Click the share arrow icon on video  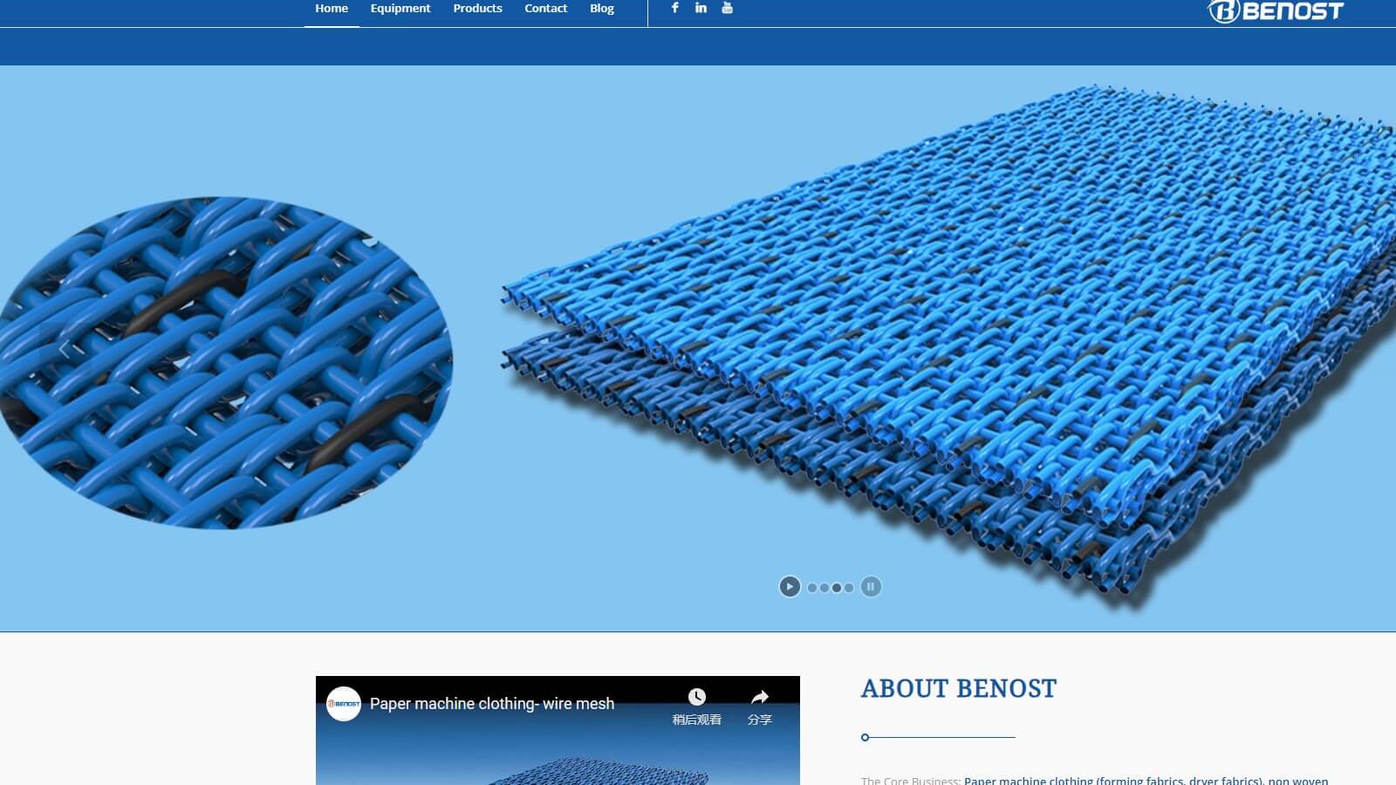coord(760,698)
